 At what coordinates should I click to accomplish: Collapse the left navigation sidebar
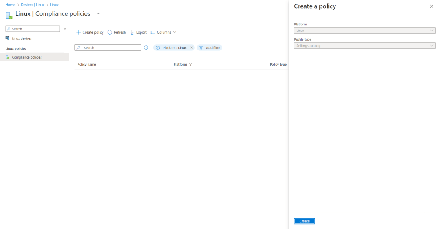tap(65, 29)
